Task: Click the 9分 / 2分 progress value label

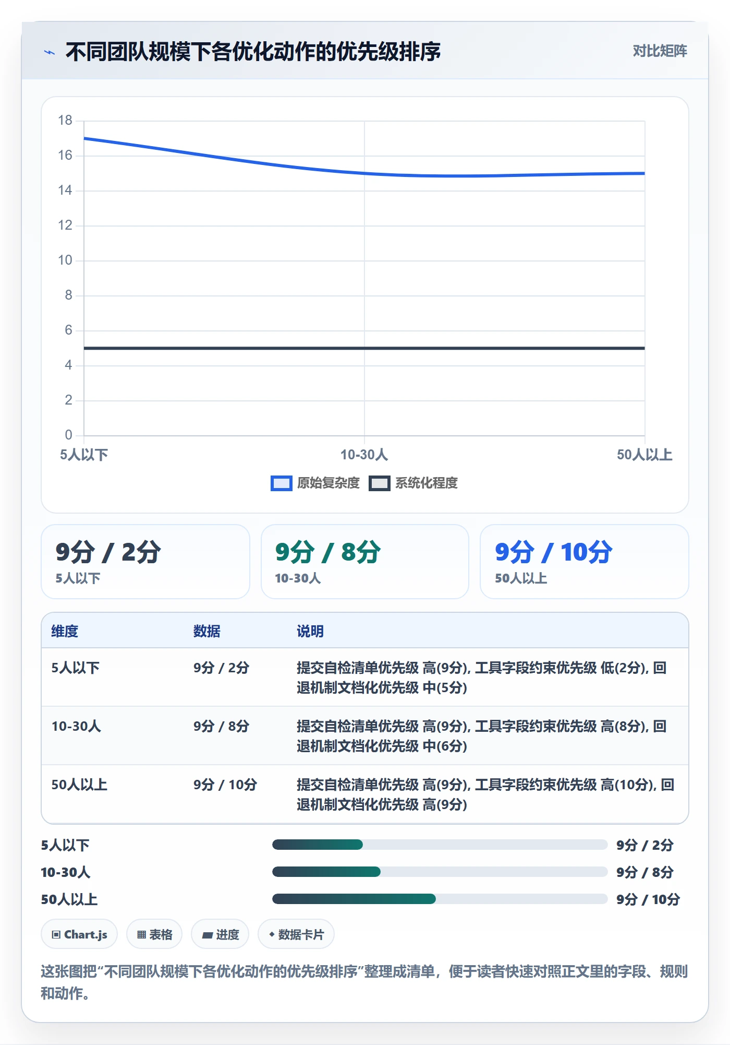Action: click(x=644, y=845)
